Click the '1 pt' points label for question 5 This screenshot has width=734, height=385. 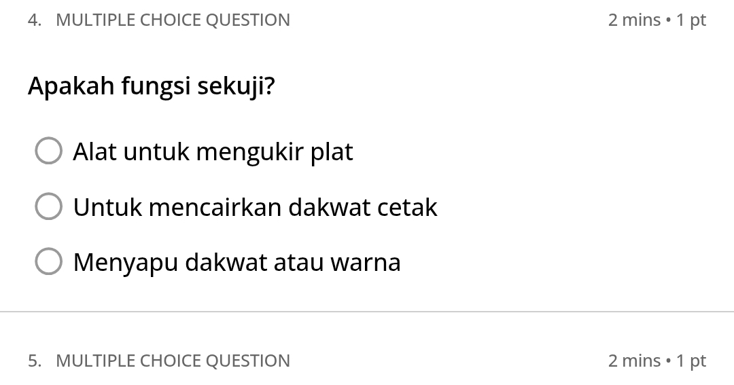[x=691, y=361]
